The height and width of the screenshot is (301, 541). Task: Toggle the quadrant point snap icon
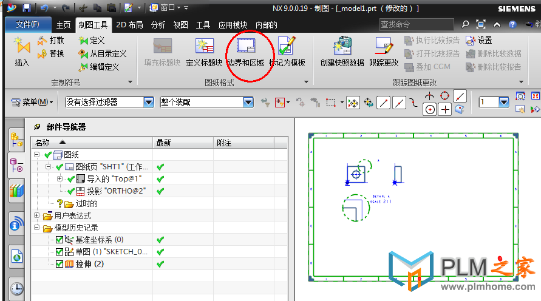pos(444,96)
